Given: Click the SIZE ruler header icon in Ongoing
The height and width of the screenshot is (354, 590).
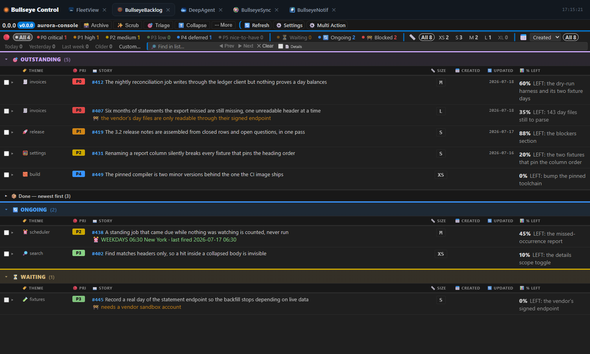Looking at the screenshot, I should (433, 221).
